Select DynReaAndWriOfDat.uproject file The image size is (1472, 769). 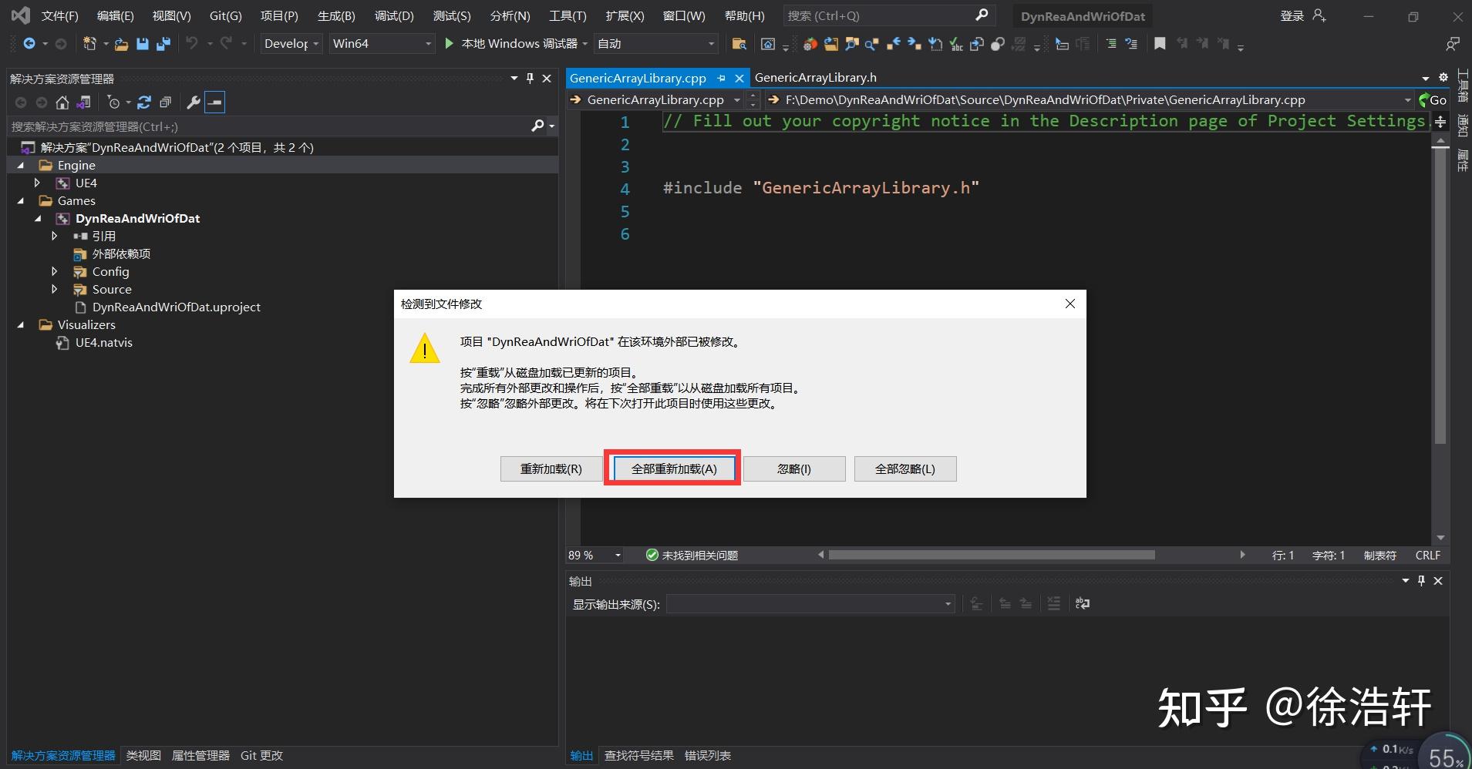(177, 307)
